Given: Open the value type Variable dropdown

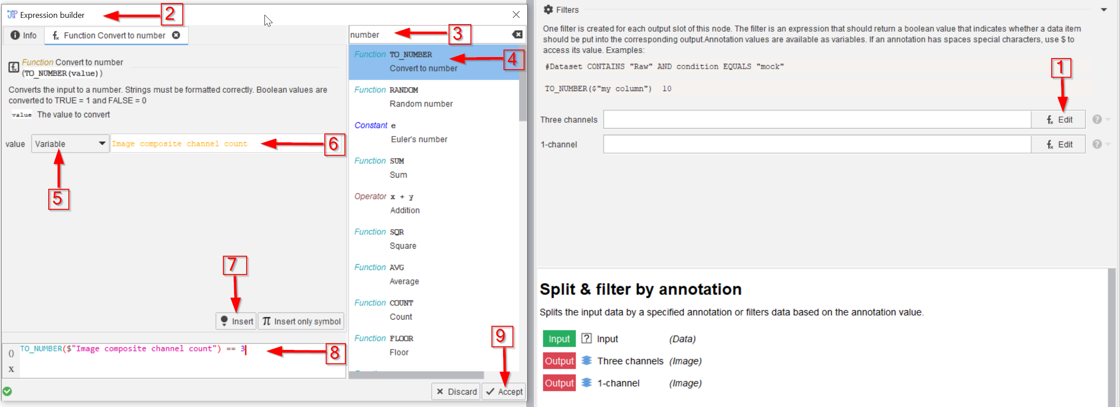Looking at the screenshot, I should (x=70, y=144).
